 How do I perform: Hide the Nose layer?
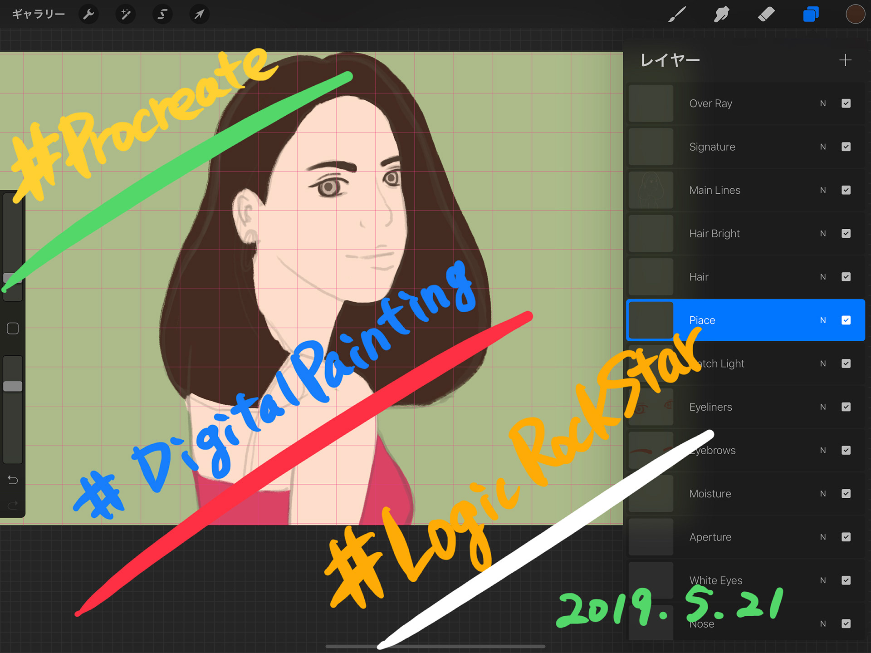[x=846, y=624]
